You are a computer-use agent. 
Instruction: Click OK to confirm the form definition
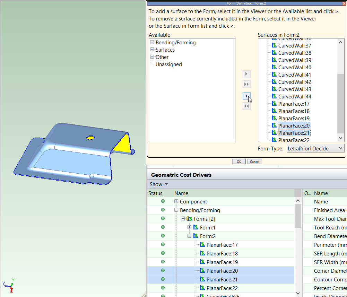(239, 161)
